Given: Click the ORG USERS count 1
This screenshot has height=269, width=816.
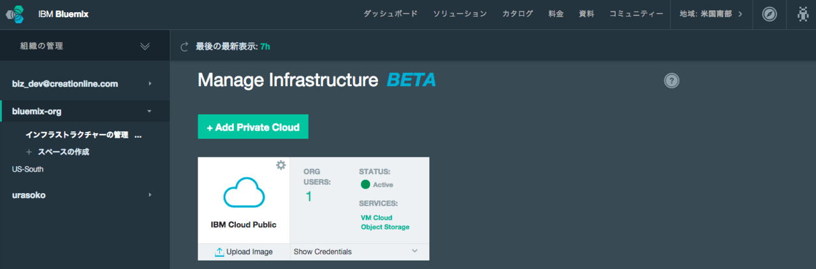Looking at the screenshot, I should coord(309,196).
